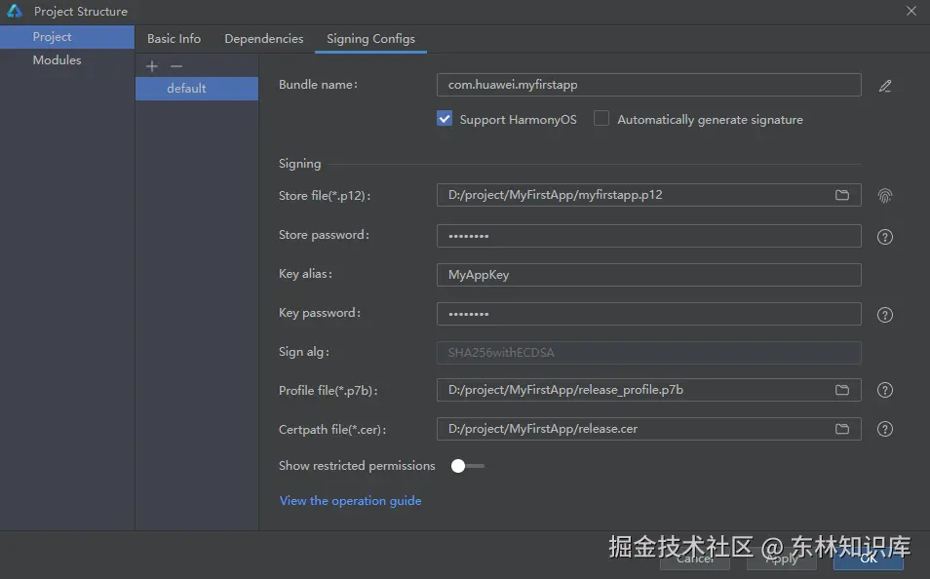
Task: Open help icon for Certpath file
Action: pyautogui.click(x=885, y=429)
